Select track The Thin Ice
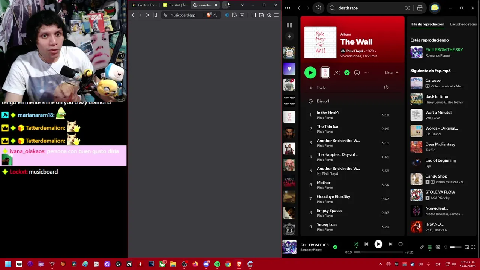 352,129
